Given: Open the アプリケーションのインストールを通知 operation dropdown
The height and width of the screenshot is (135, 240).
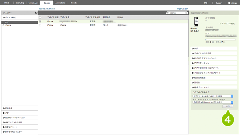Looking at the screenshot, I should (x=213, y=96).
